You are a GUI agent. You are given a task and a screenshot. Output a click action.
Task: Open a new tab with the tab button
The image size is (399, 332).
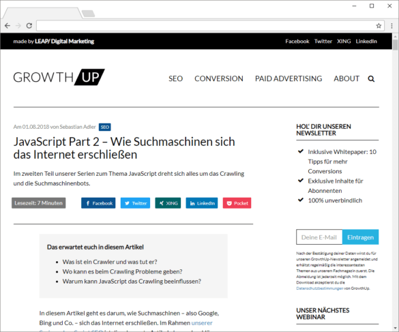point(88,14)
